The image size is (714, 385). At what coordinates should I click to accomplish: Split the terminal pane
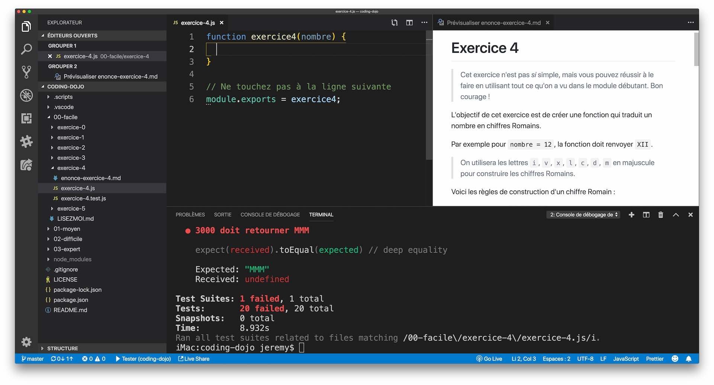646,215
